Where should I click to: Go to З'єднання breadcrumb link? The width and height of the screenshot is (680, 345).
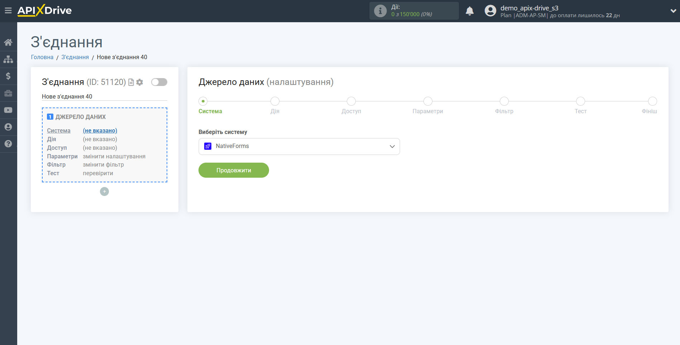coord(75,57)
